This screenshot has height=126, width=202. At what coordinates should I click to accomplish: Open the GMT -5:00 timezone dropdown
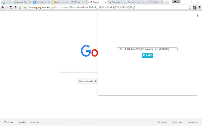pos(147,49)
